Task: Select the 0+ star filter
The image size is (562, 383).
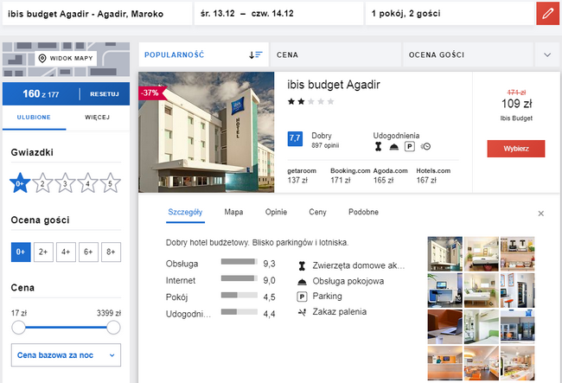Action: pyautogui.click(x=20, y=183)
